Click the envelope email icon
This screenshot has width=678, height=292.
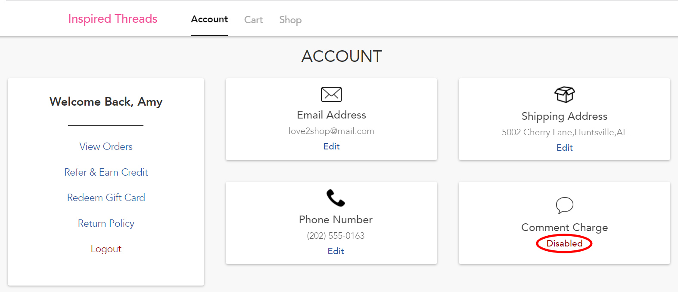point(331,94)
